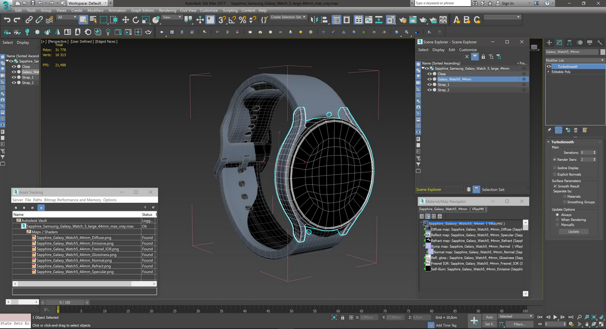Click the Filters... button

[x=519, y=324]
